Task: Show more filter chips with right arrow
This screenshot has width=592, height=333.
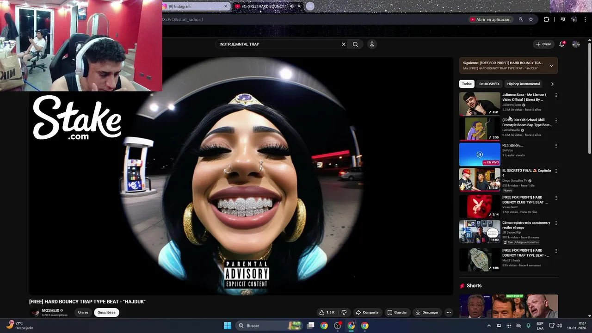Action: tap(552, 84)
